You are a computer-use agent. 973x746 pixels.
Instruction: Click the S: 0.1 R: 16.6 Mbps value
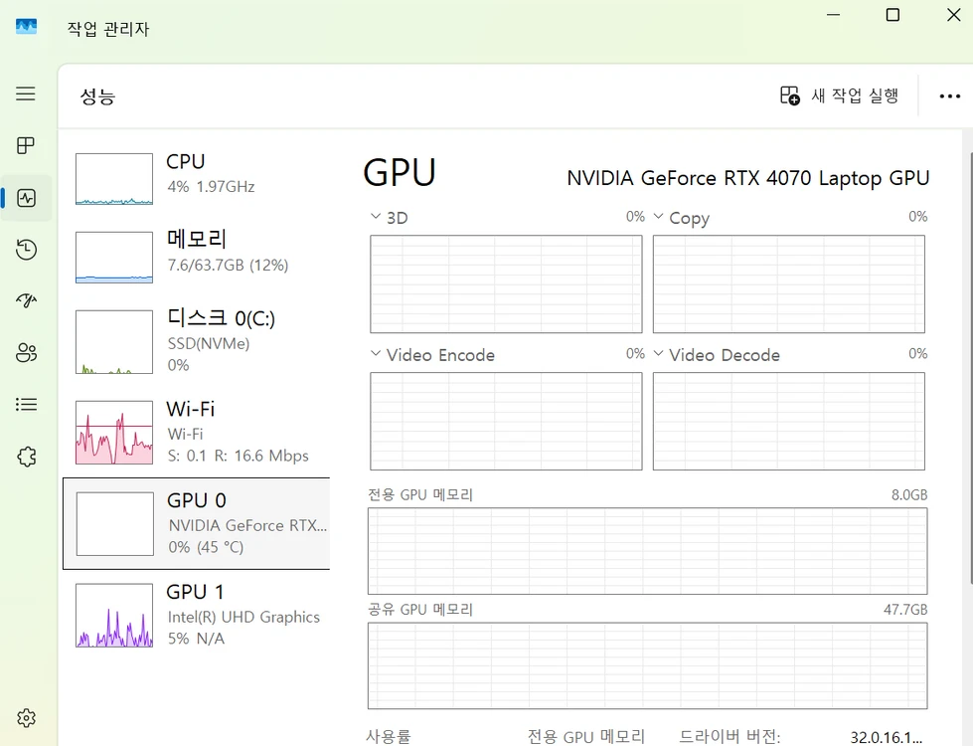click(x=238, y=456)
